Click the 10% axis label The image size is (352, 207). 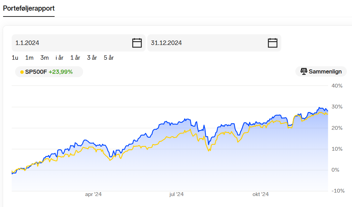pyautogui.click(x=337, y=149)
